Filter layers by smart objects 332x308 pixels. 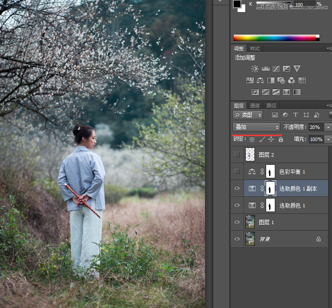click(316, 115)
